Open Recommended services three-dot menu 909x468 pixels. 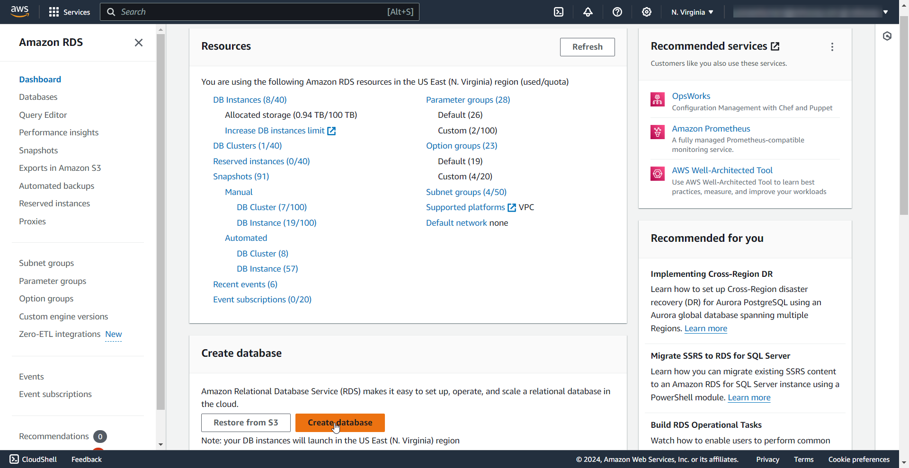tap(832, 47)
